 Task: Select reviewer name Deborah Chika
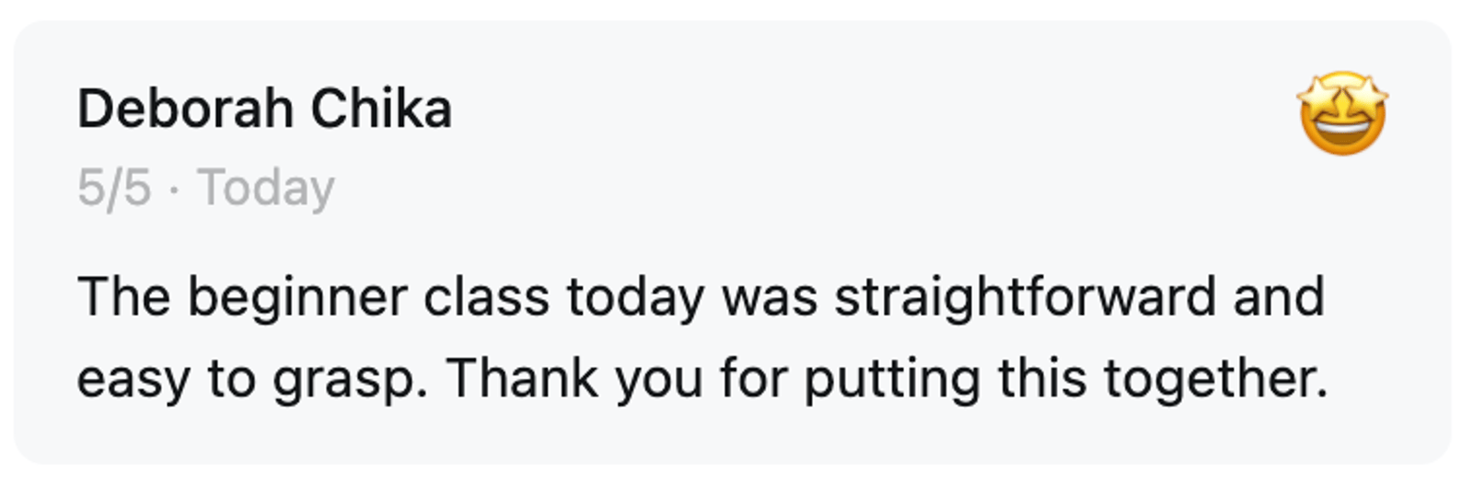pos(264,109)
